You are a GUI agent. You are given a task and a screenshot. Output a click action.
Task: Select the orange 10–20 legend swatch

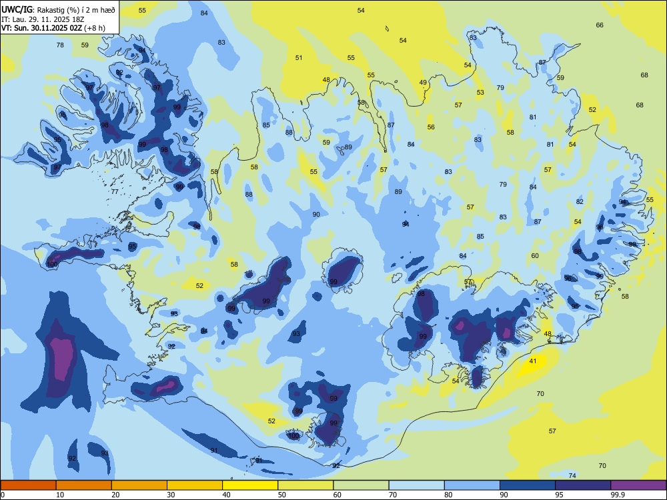84,485
